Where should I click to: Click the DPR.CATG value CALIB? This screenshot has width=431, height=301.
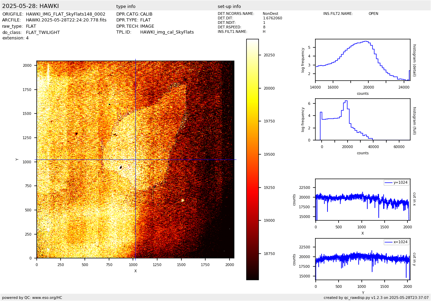pyautogui.click(x=146, y=14)
